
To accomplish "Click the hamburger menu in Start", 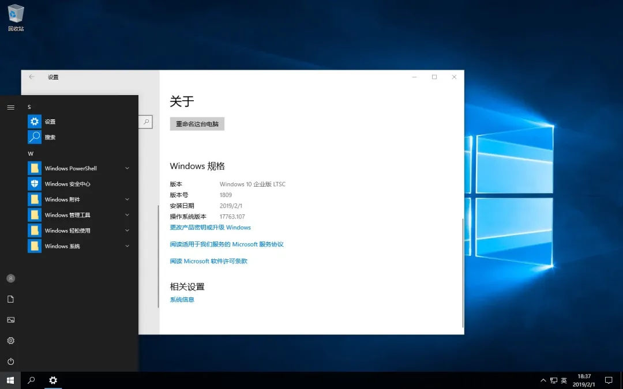I will [x=11, y=107].
